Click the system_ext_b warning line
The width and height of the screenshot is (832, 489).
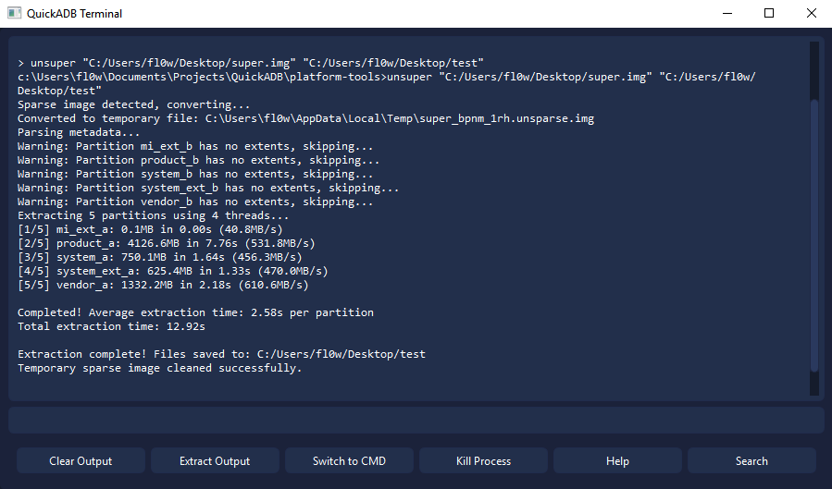pyautogui.click(x=208, y=188)
